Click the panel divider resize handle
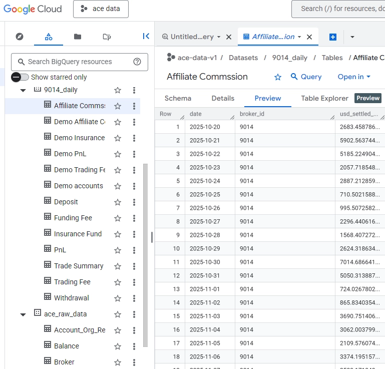 tap(152, 237)
